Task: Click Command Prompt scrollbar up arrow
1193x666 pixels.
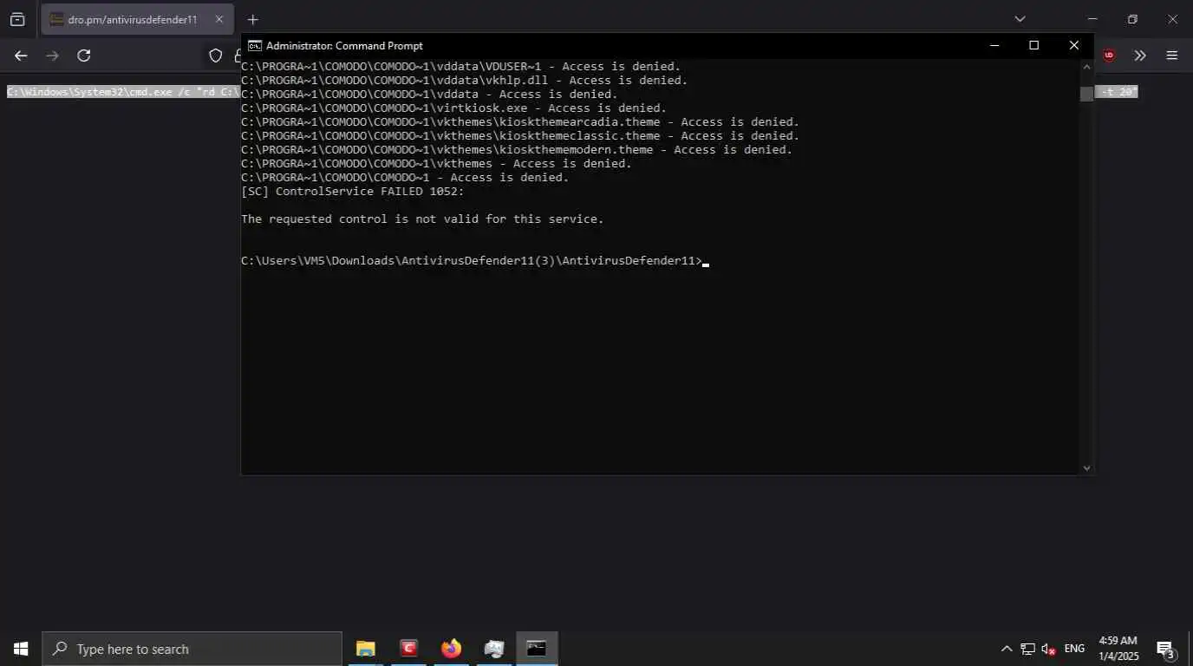Action: click(x=1086, y=66)
